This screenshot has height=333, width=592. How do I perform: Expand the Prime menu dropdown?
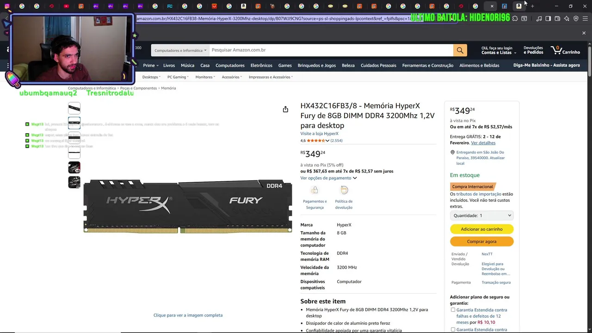(150, 65)
